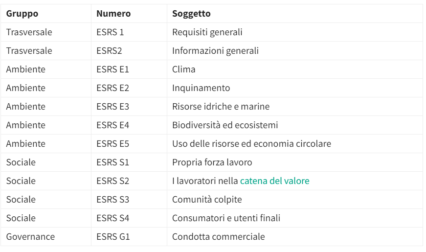Select the 'ESRS E1' cell
Screen dimensions: 426x252
(113, 69)
